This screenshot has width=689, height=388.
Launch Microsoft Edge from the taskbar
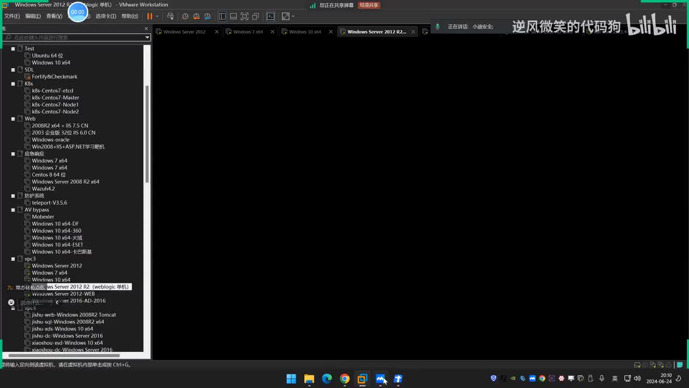pyautogui.click(x=327, y=379)
